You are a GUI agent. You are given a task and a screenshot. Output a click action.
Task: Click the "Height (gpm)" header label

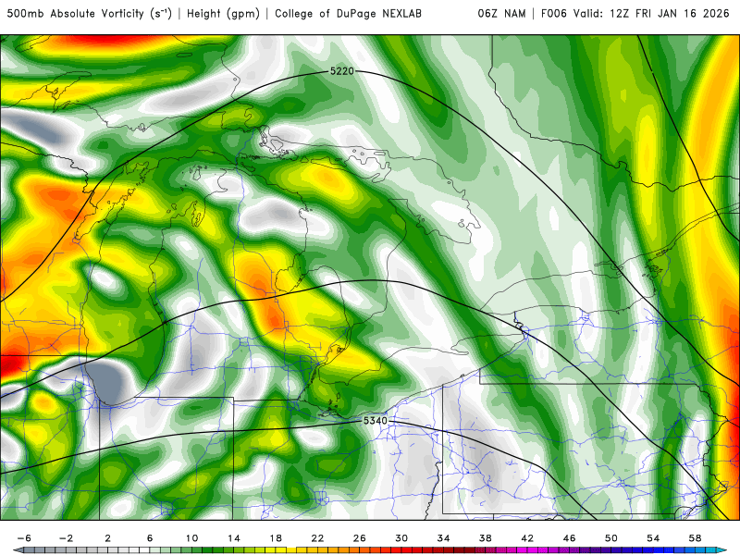click(x=223, y=14)
